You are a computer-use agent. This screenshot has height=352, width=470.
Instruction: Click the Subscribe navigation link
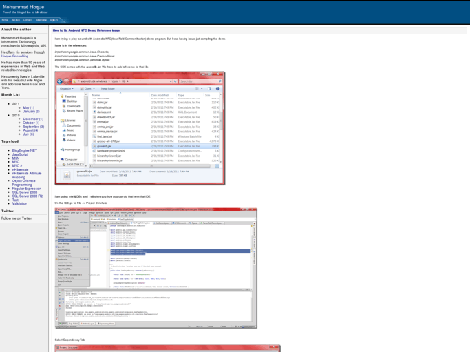(x=41, y=20)
